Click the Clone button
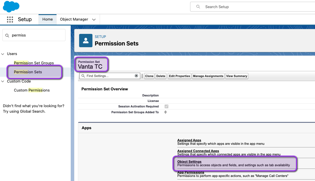The height and width of the screenshot is (181, 315). point(149,76)
